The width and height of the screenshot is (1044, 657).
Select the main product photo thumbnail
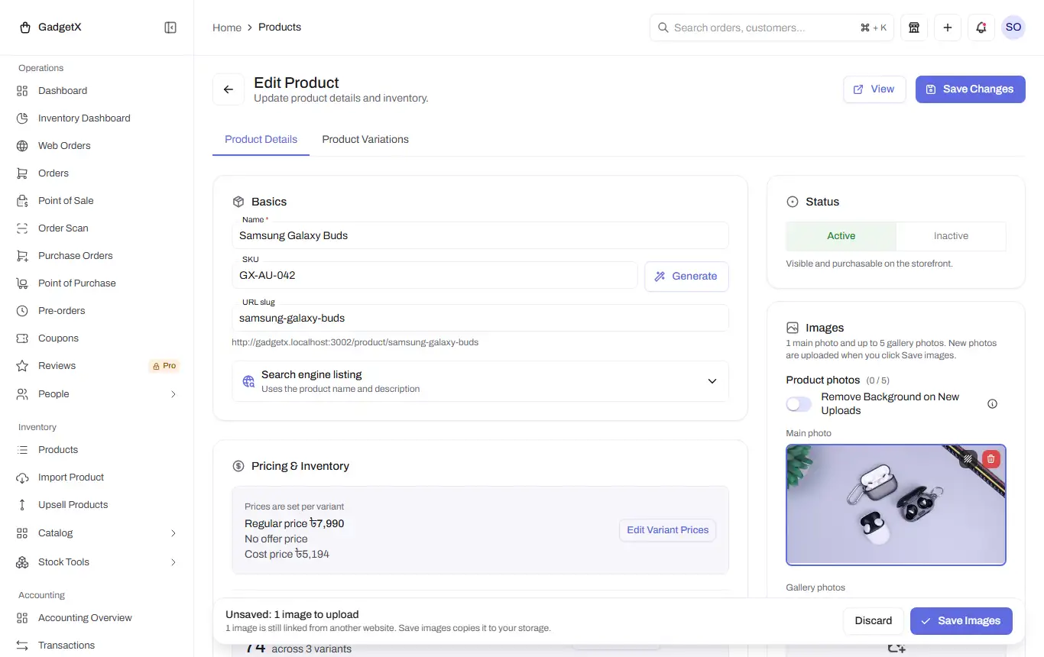coord(896,505)
